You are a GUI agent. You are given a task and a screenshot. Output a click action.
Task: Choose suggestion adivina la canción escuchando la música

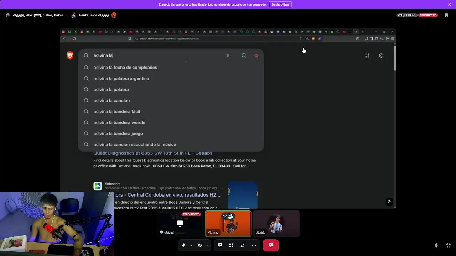pyautogui.click(x=171, y=145)
